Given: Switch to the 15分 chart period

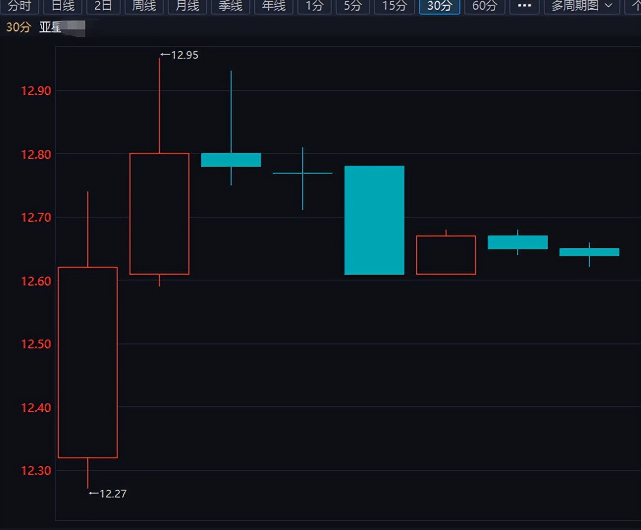Looking at the screenshot, I should (x=395, y=6).
